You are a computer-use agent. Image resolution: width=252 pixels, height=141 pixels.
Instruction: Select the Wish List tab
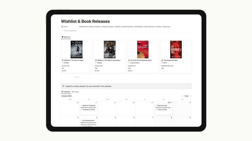pos(66,37)
